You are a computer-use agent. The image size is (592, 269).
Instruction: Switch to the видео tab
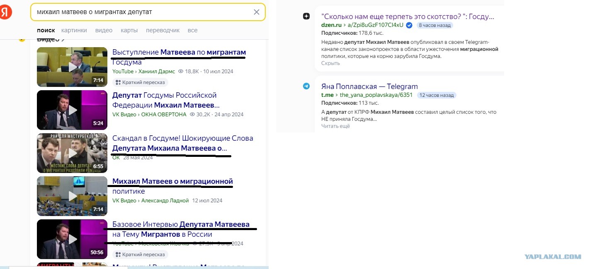104,30
